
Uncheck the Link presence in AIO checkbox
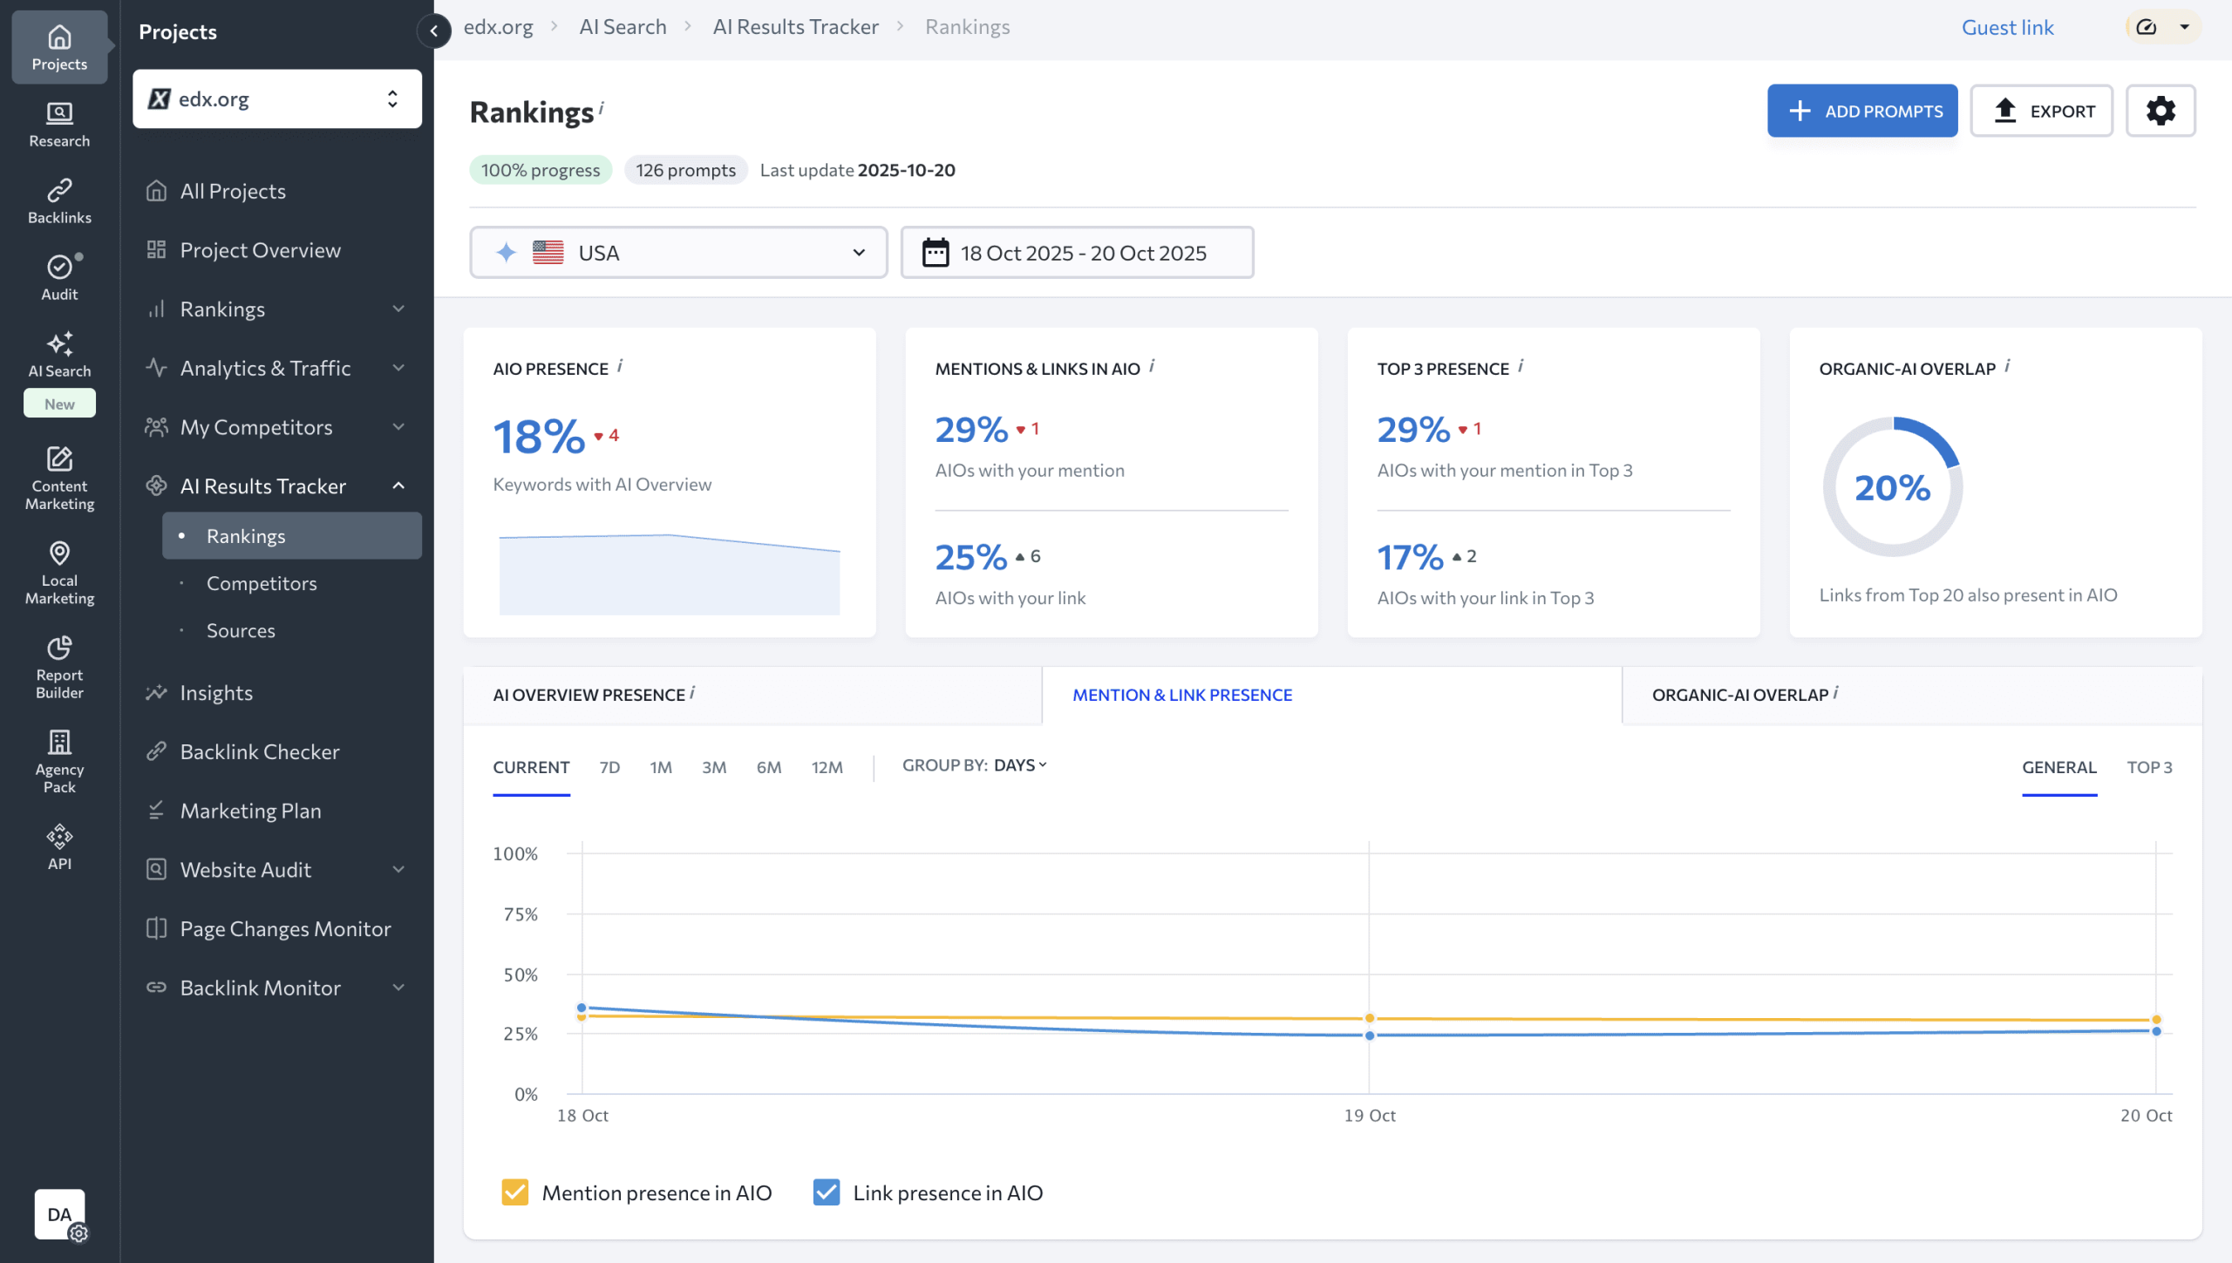827,1192
